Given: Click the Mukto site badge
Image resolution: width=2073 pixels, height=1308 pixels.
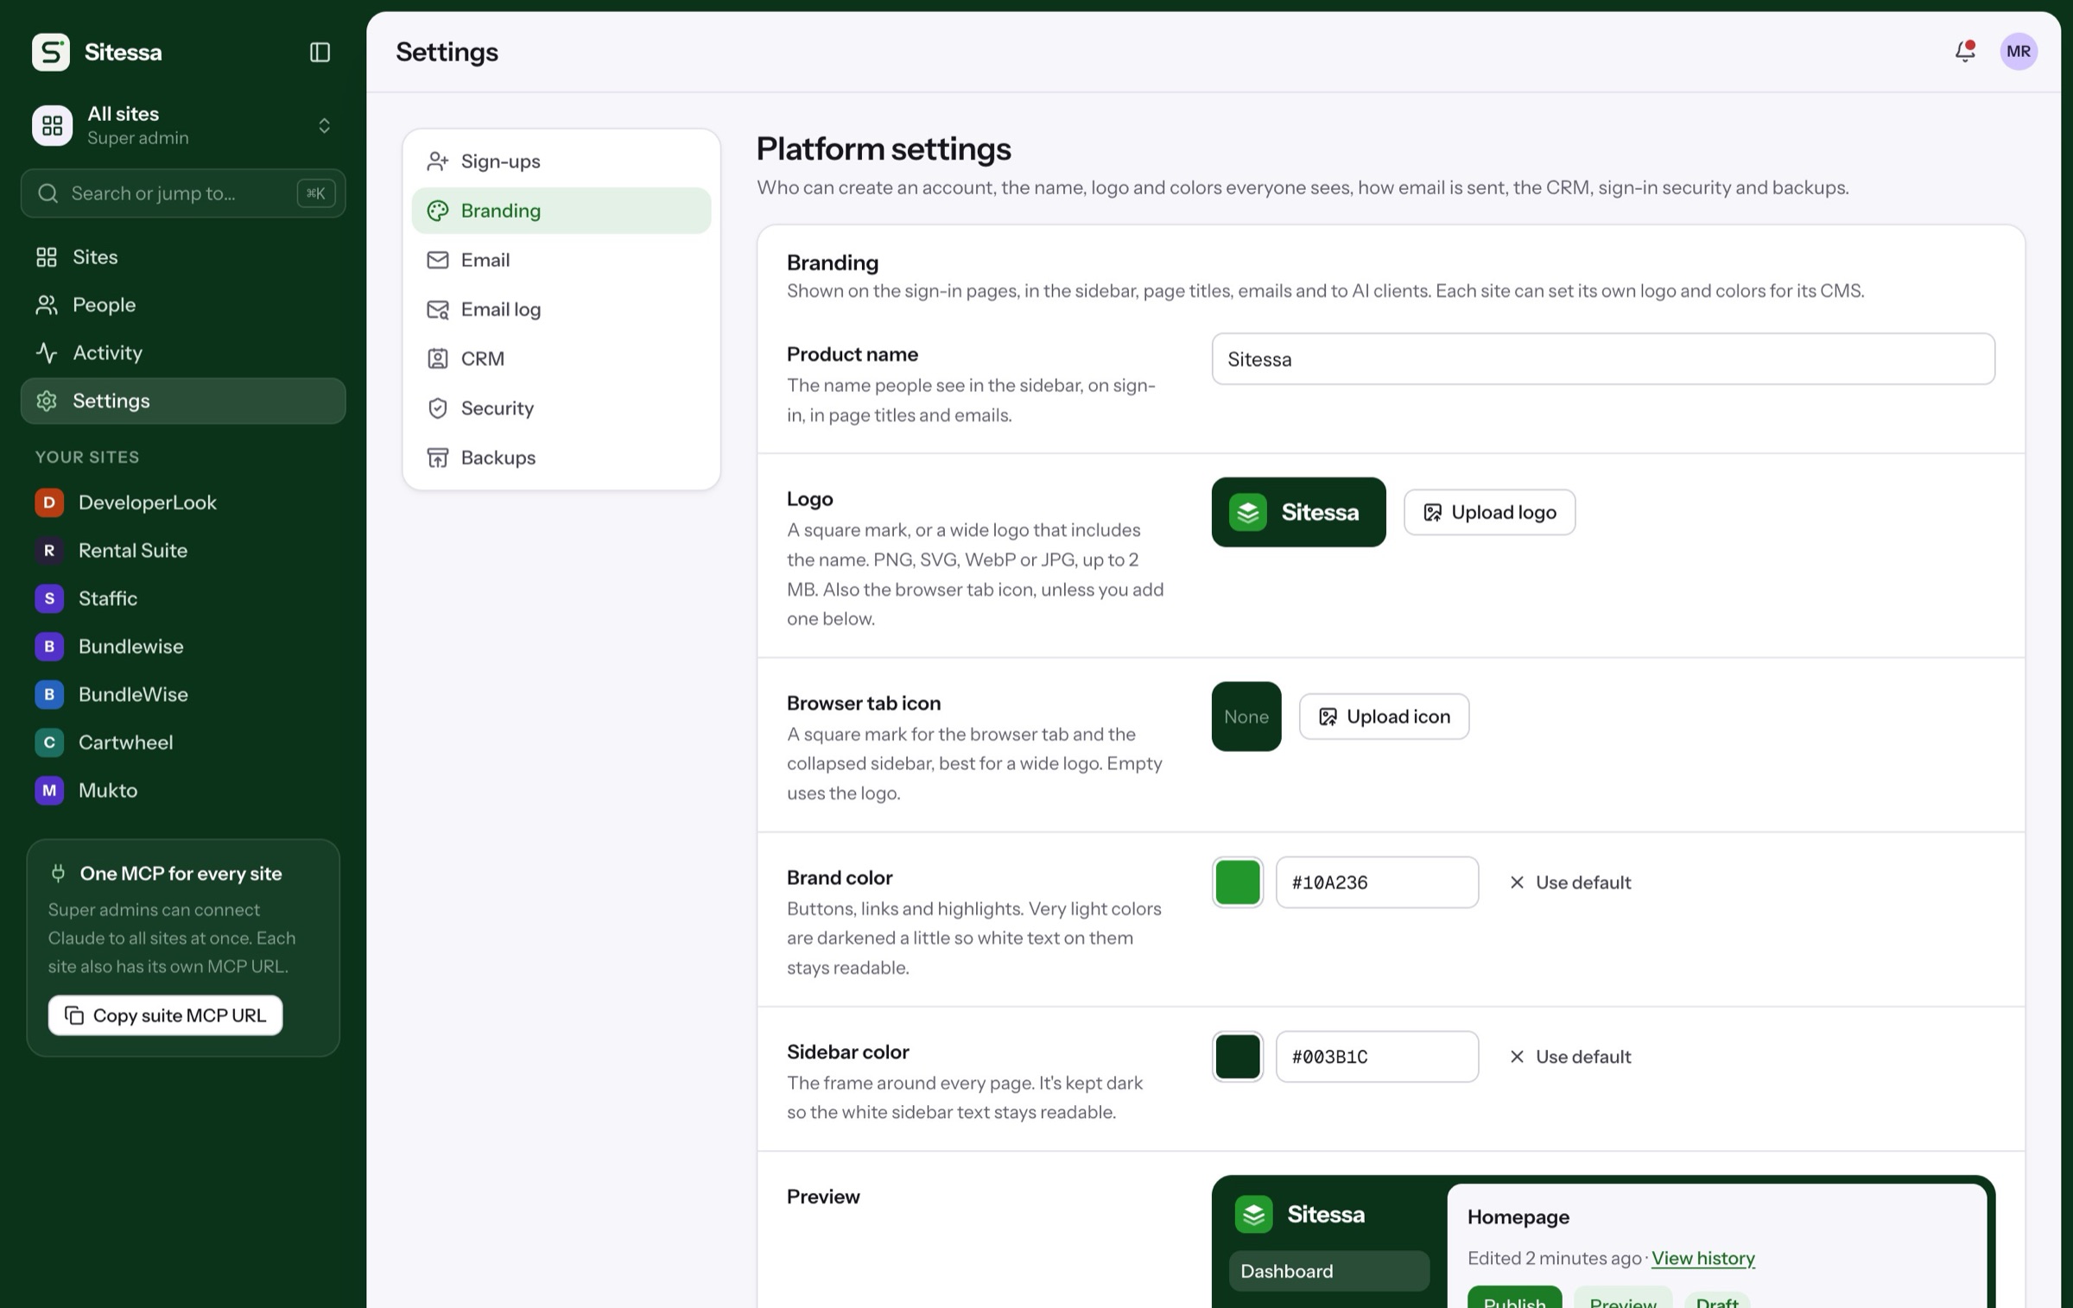Looking at the screenshot, I should (49, 790).
